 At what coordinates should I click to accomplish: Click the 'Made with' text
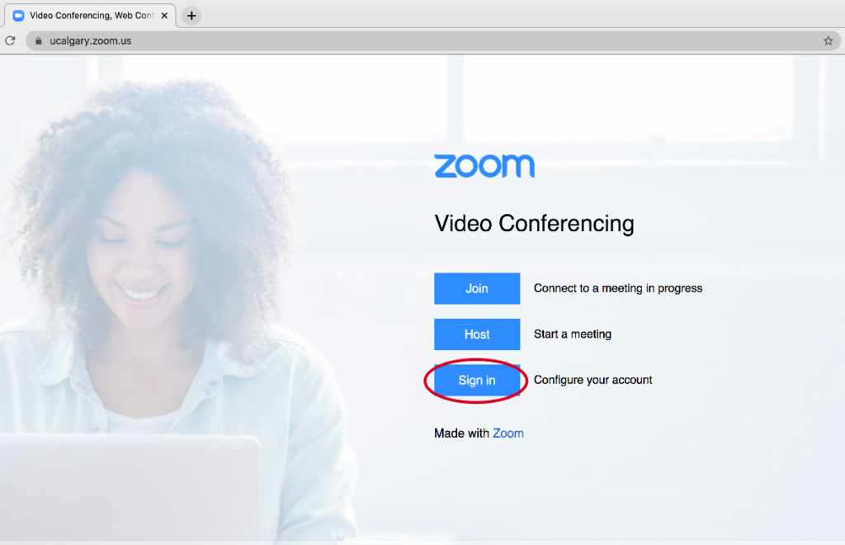462,434
